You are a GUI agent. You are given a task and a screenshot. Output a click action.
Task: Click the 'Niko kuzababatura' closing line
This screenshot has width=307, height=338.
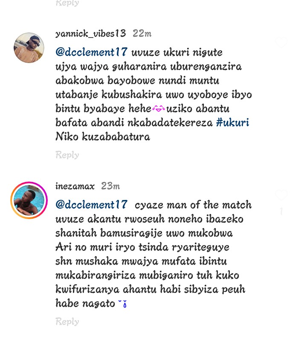click(103, 137)
